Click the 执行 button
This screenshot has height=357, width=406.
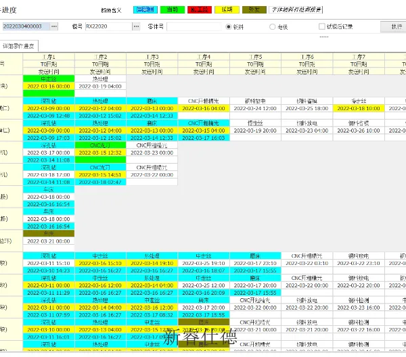pyautogui.click(x=396, y=26)
